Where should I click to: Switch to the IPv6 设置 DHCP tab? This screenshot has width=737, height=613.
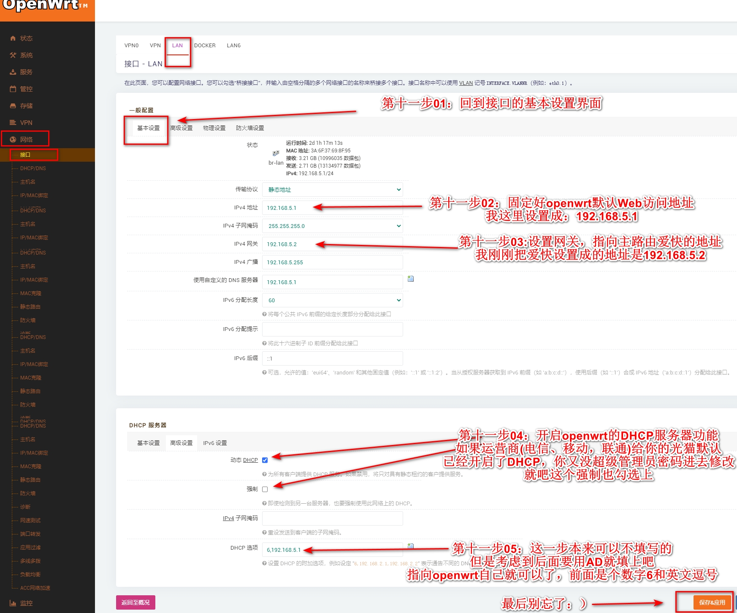pyautogui.click(x=215, y=443)
